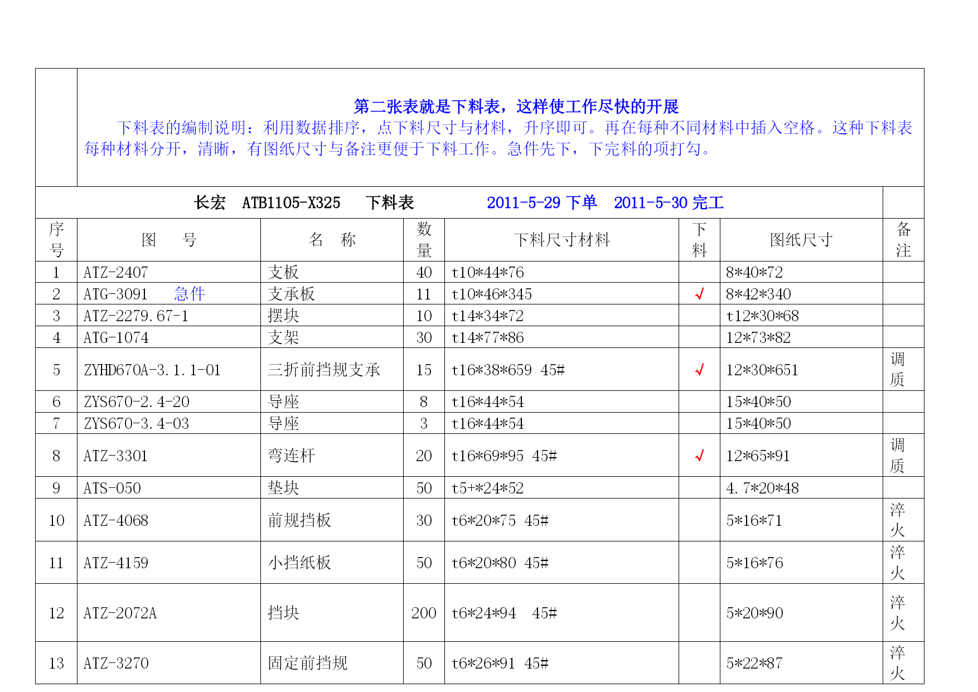Click the drawing size 5*16*71
The image size is (978, 692).
click(754, 521)
